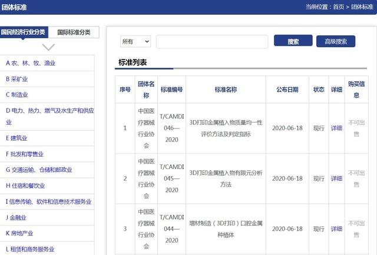Show 详细 for T/CAMDI 044—2020 standard

tap(336, 228)
